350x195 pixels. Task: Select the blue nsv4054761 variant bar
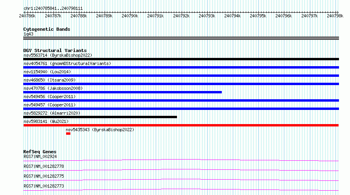(x=181, y=67)
